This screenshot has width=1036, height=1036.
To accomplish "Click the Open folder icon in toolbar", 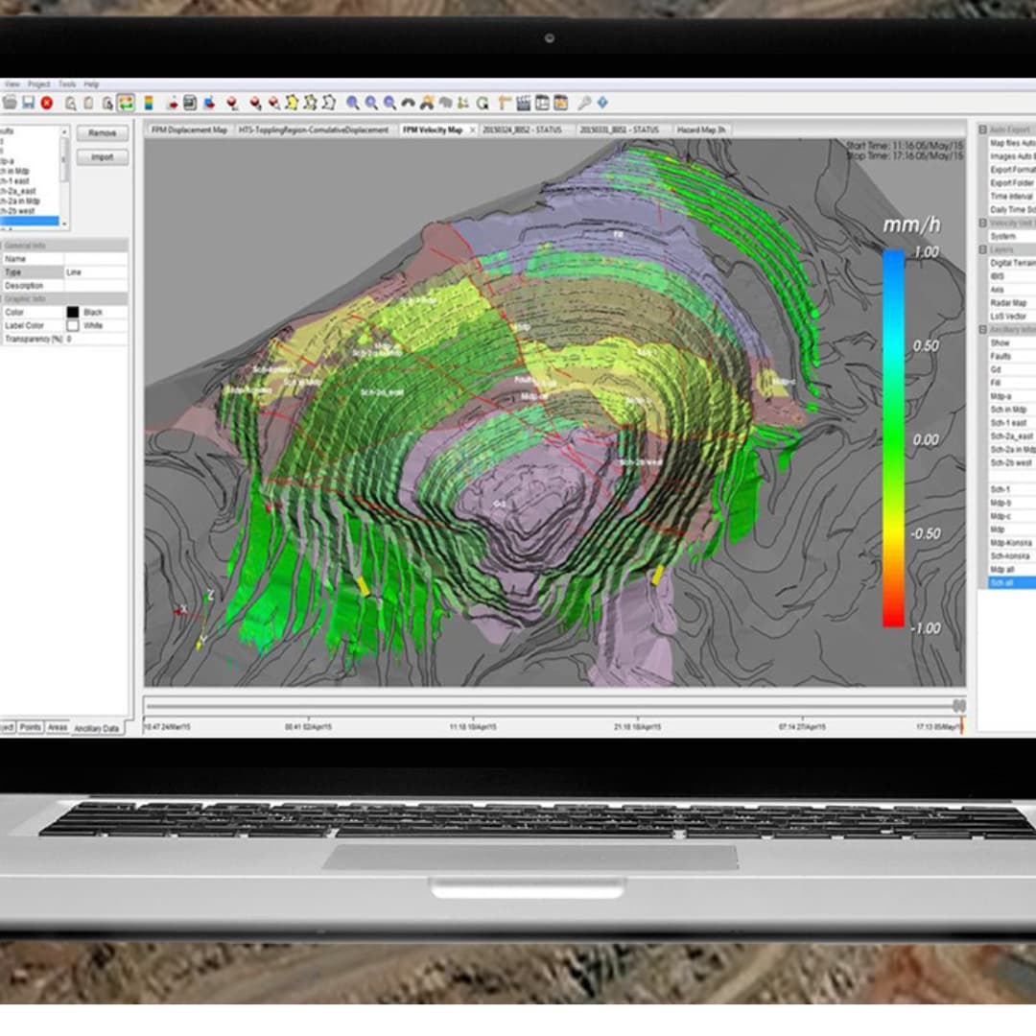I will 10,103.
